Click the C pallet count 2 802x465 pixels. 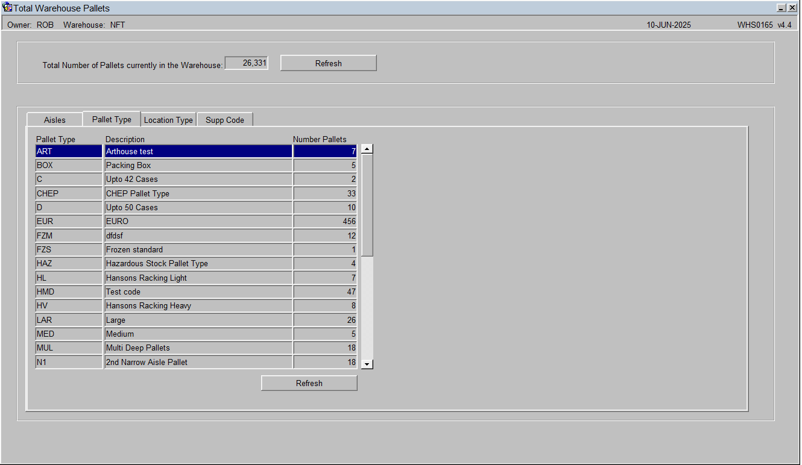tap(325, 179)
